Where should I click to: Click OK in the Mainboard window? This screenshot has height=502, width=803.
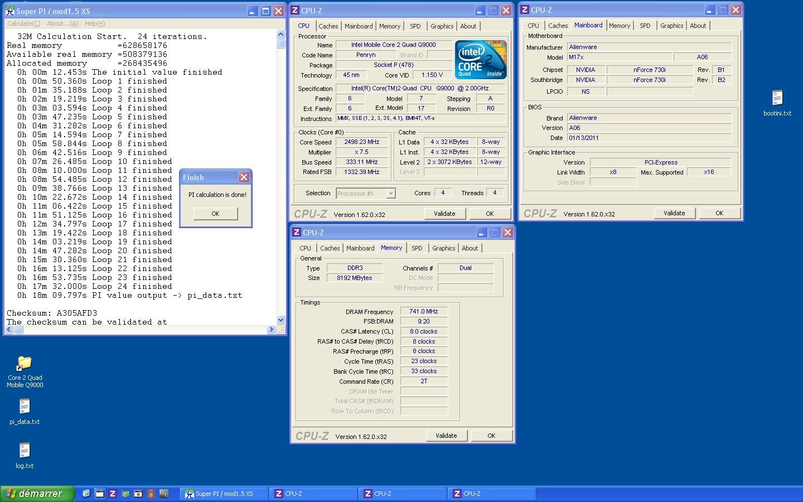tap(719, 213)
